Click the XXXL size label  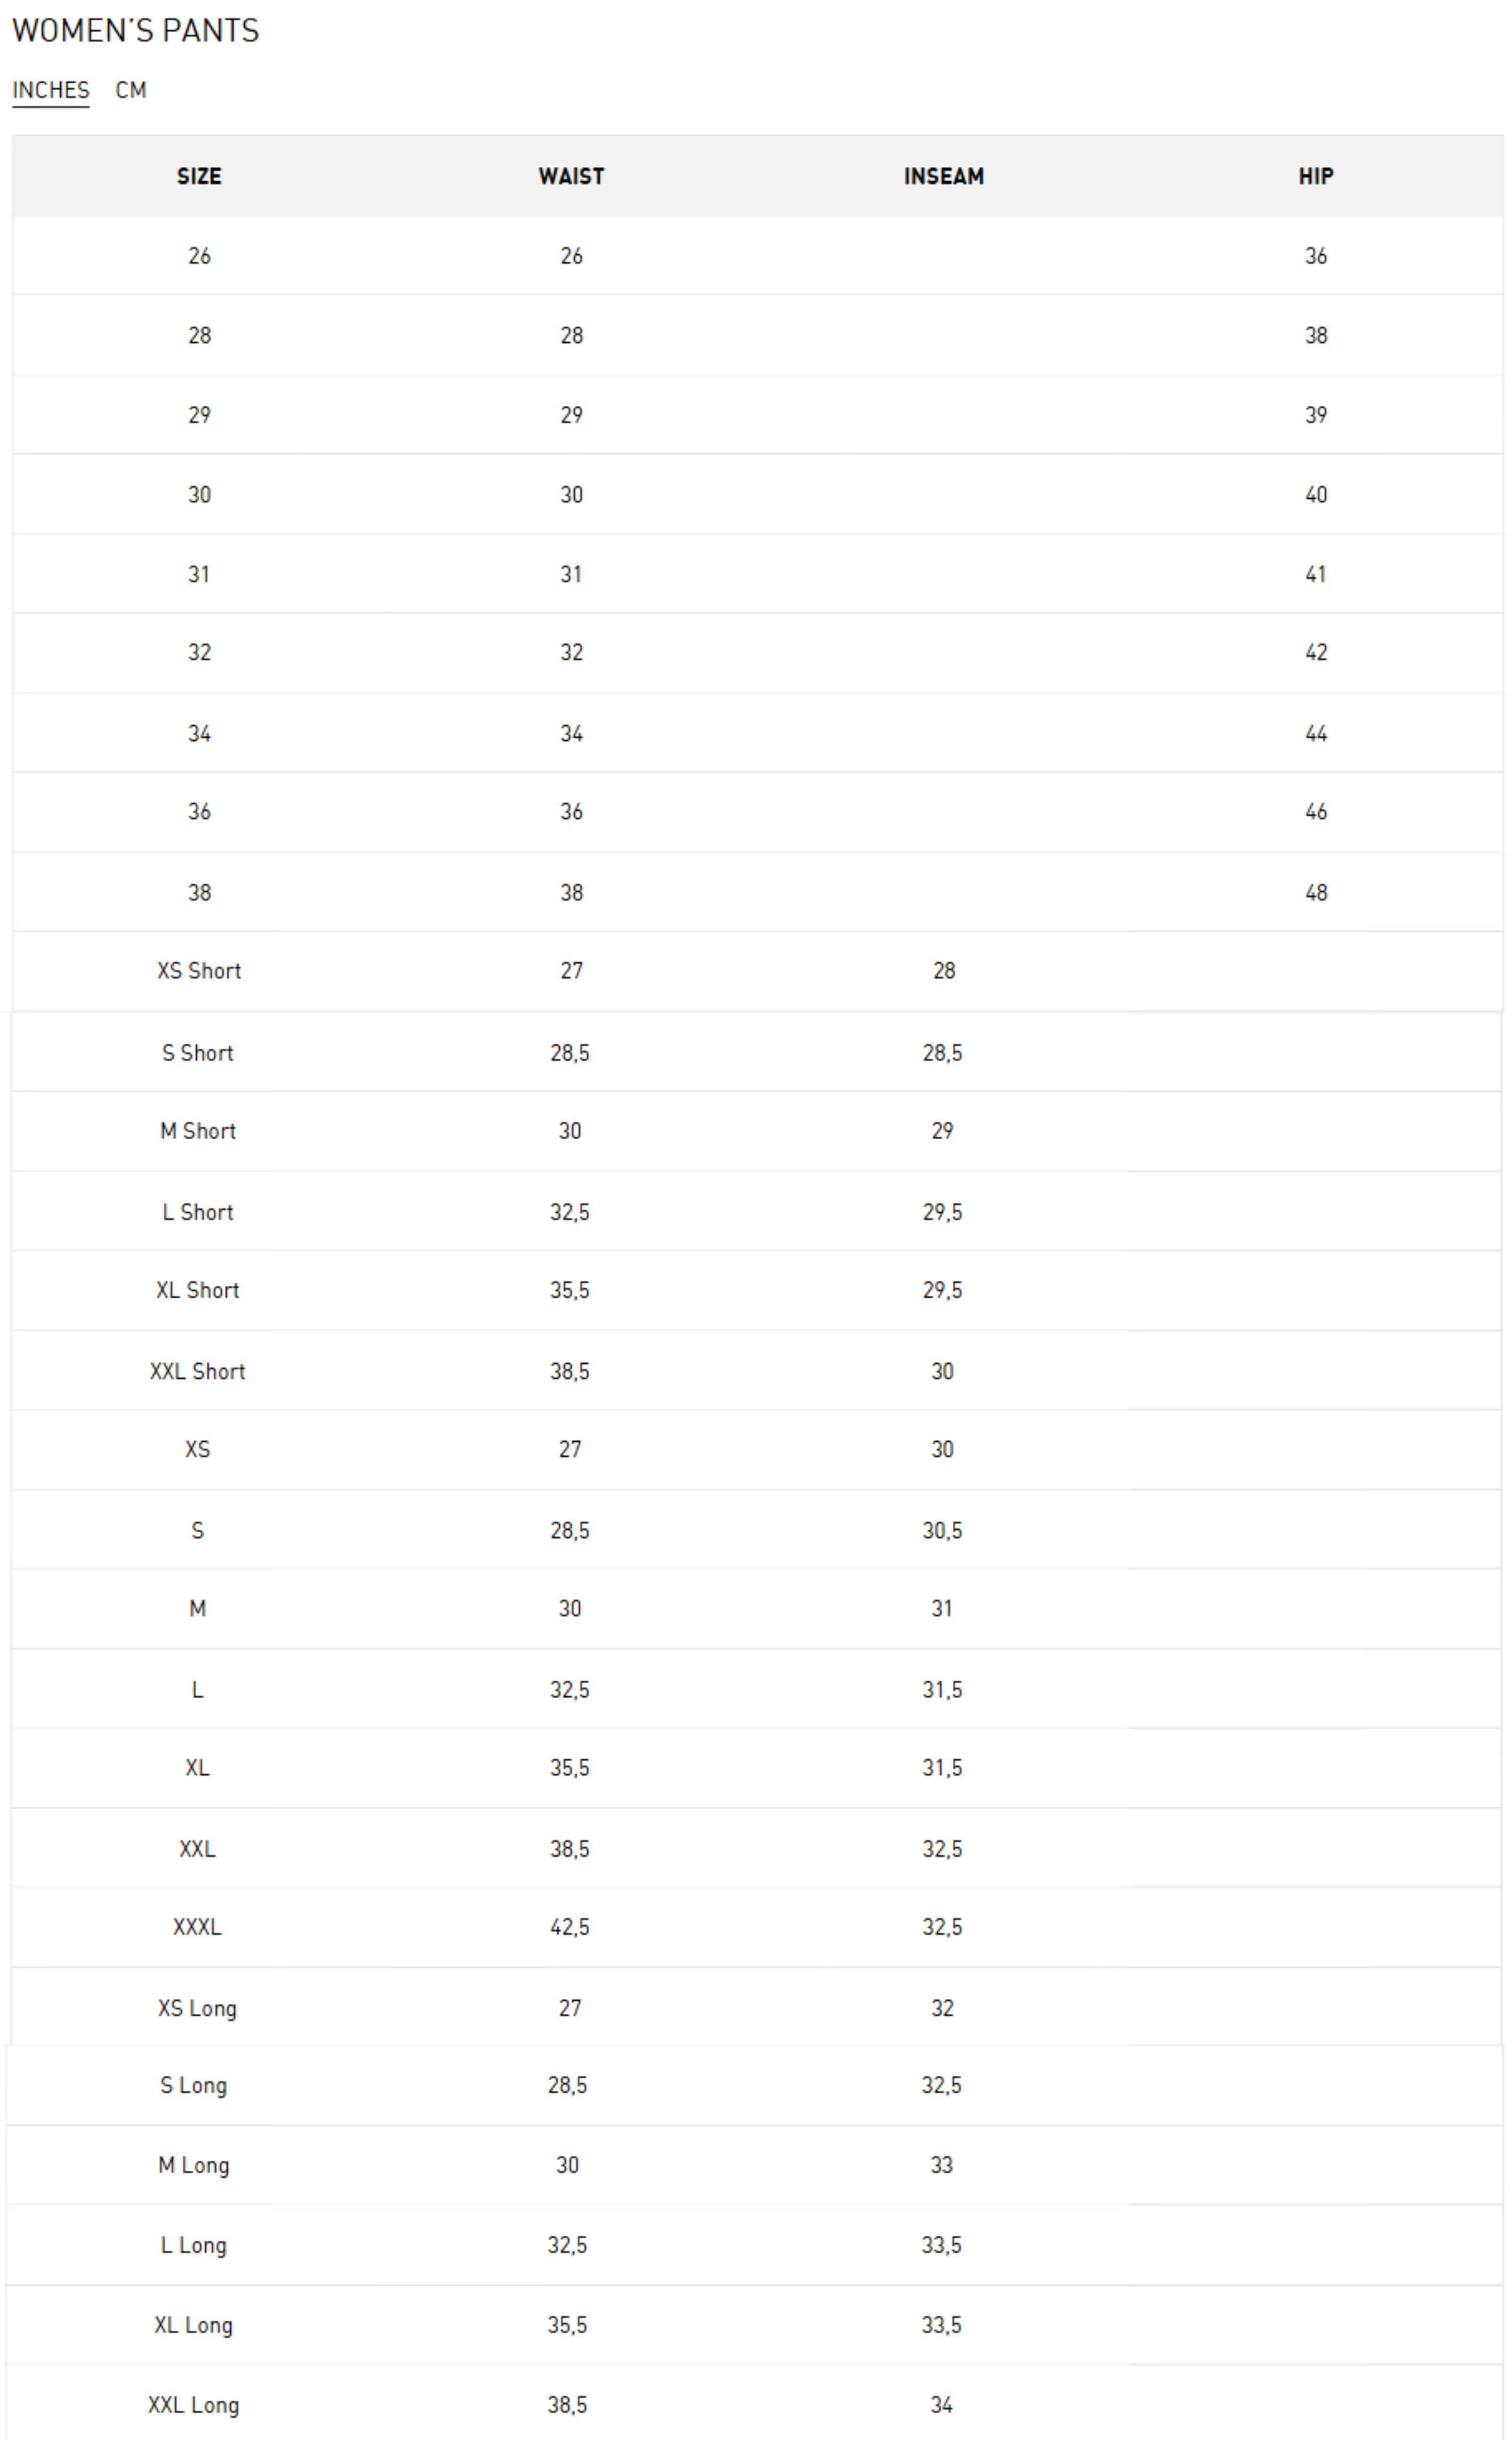coord(197,1927)
